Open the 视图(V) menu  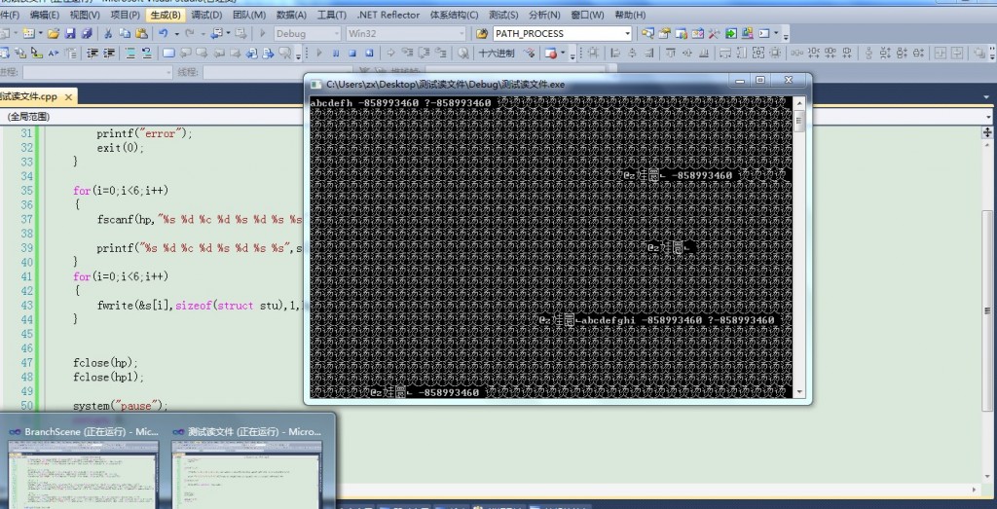[x=85, y=14]
